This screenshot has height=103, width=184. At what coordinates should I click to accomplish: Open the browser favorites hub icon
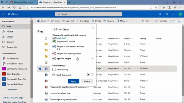click(x=164, y=7)
